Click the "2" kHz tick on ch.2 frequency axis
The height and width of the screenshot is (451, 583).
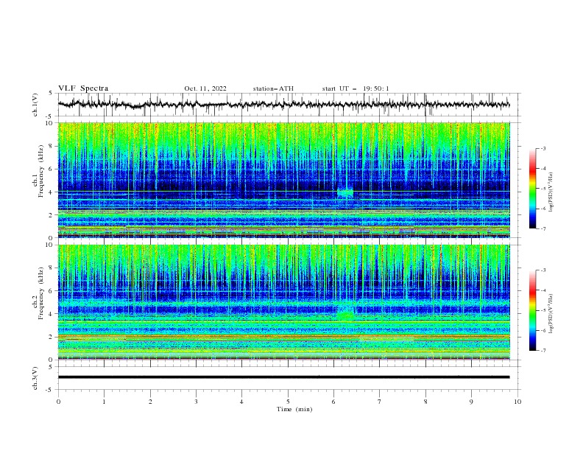pyautogui.click(x=52, y=337)
